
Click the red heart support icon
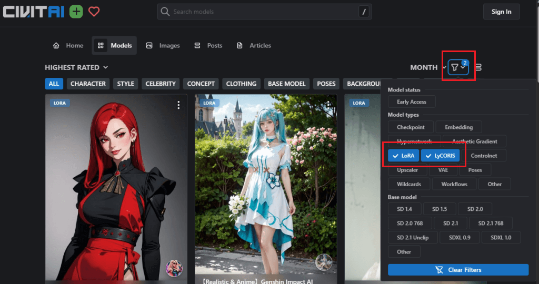coord(94,12)
